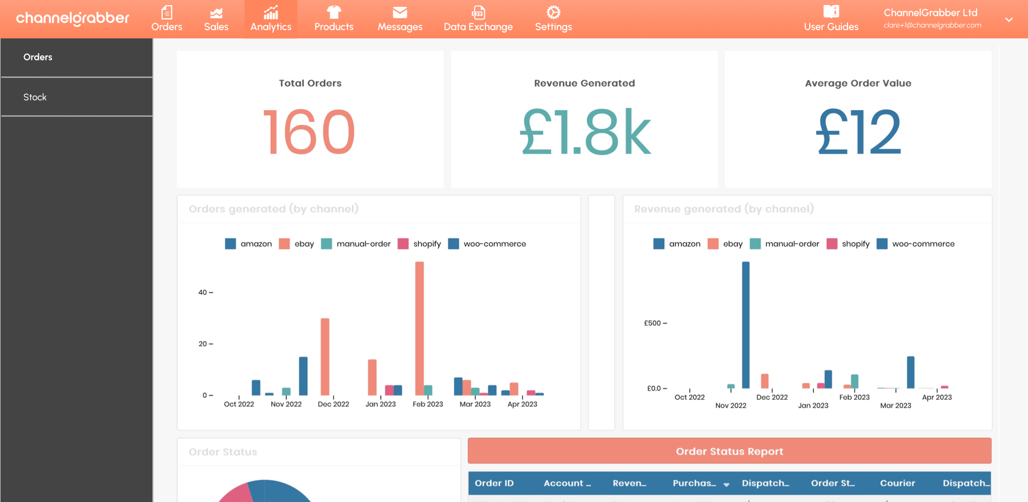Image resolution: width=1028 pixels, height=502 pixels.
Task: Toggle amazon legend swatch in Revenue chart
Action: pos(659,244)
